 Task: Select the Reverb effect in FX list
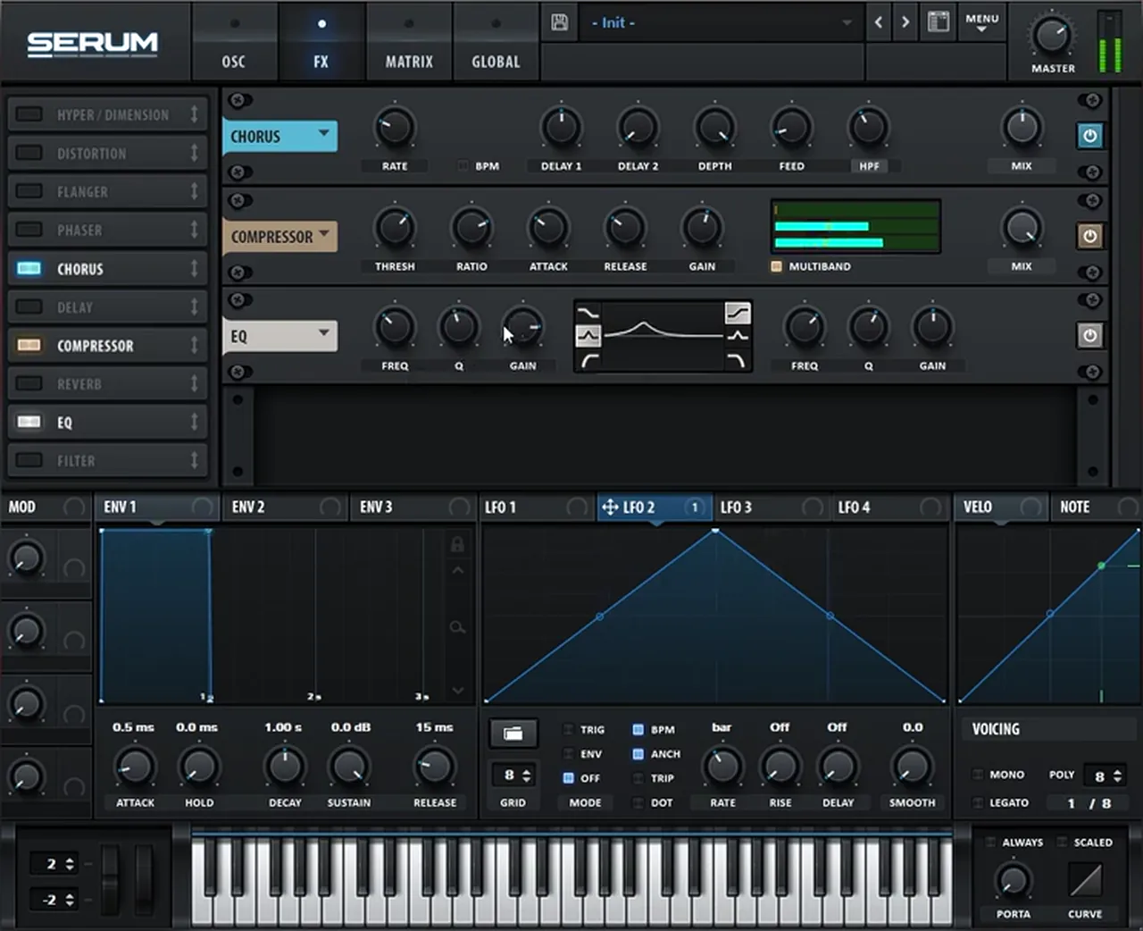[x=107, y=383]
